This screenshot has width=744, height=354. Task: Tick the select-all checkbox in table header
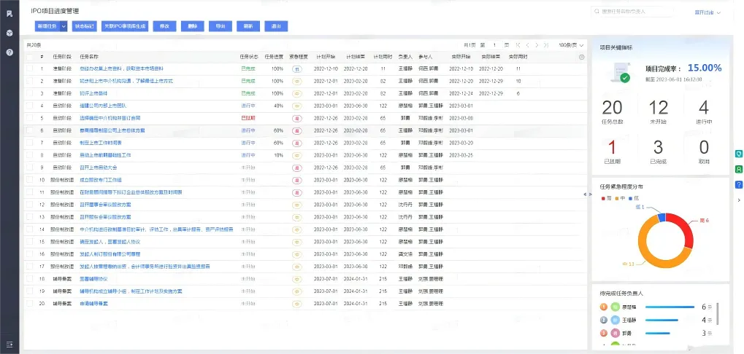(x=29, y=56)
